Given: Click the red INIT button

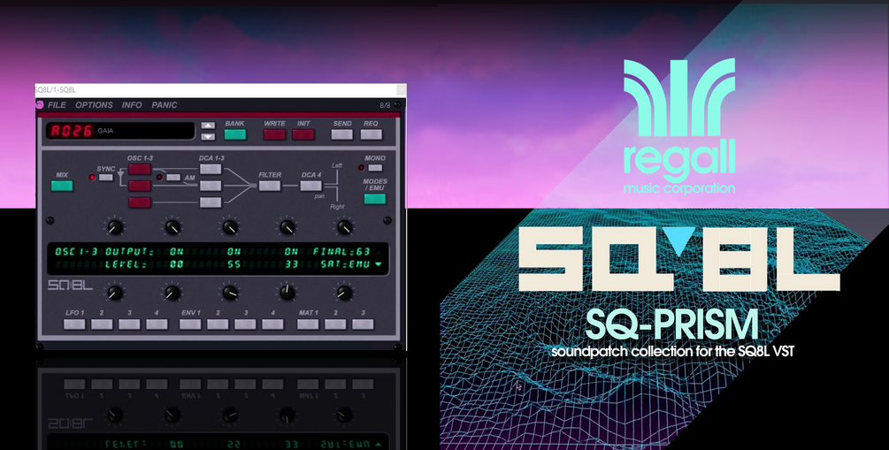Looking at the screenshot, I should (x=303, y=134).
